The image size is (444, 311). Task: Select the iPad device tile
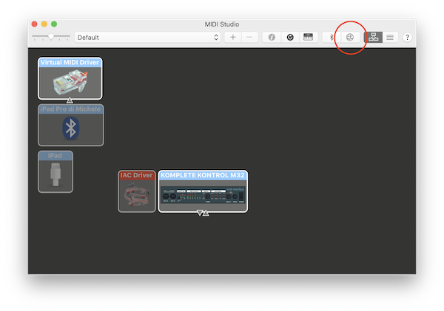[55, 171]
